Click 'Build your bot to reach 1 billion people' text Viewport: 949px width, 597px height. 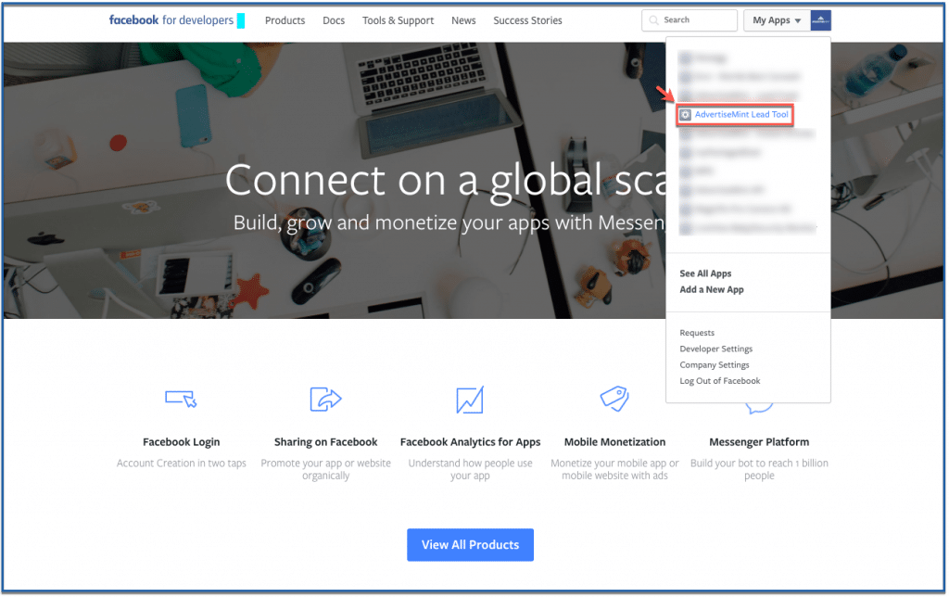(x=759, y=469)
